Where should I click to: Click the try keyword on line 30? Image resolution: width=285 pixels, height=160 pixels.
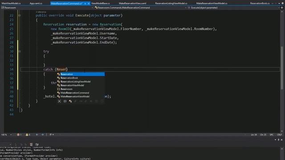coord(46,52)
